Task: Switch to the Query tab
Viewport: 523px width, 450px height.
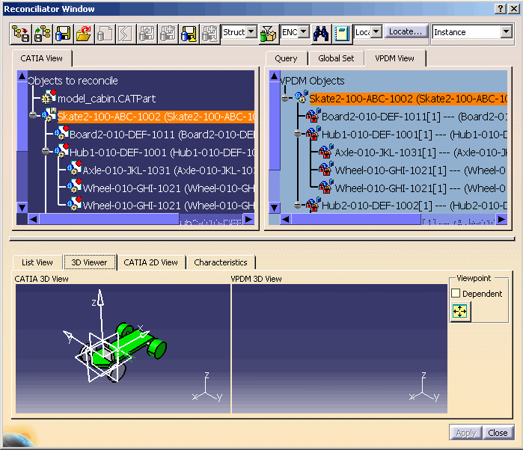Action: coord(286,58)
